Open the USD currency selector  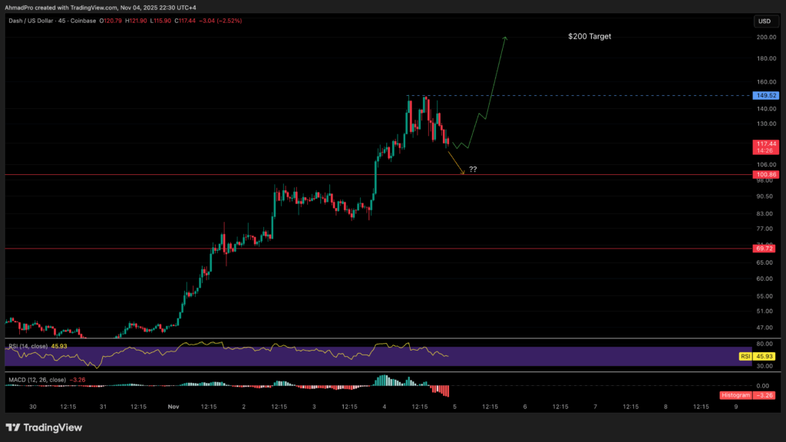point(765,21)
